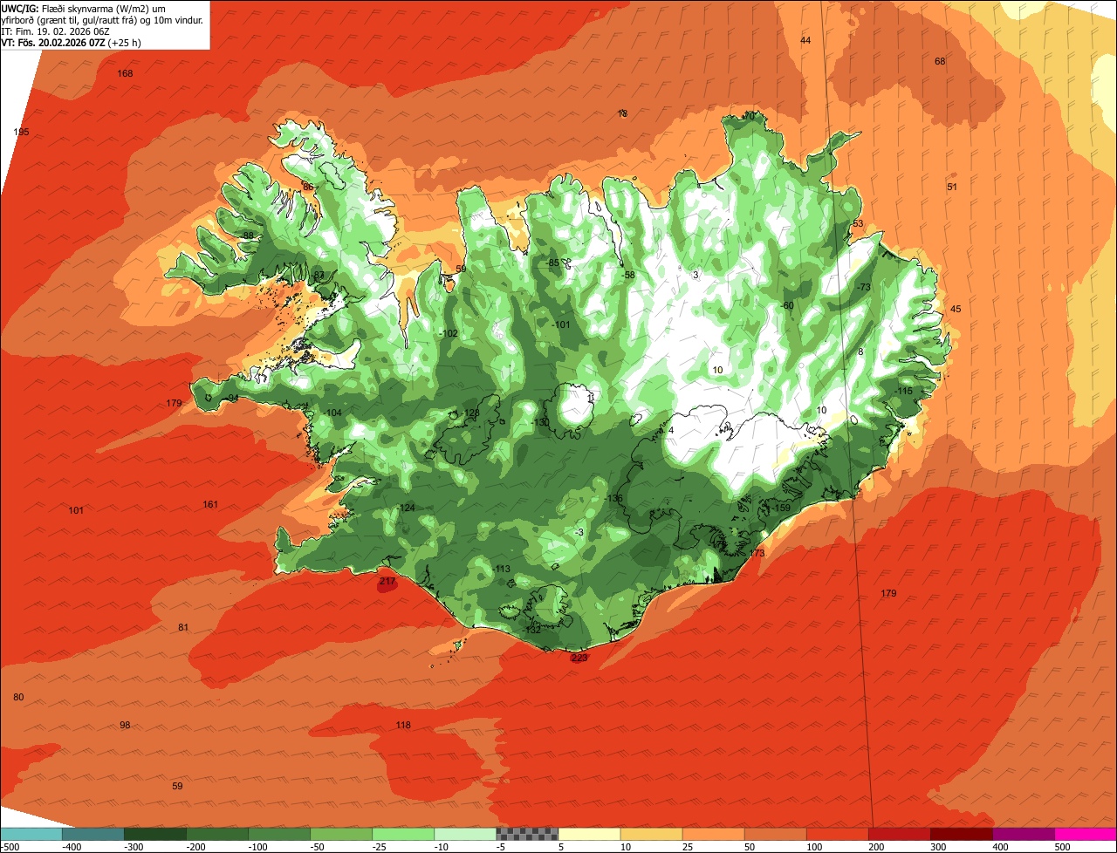Click the value -113 in south Iceland
The image size is (1117, 853).
point(500,569)
